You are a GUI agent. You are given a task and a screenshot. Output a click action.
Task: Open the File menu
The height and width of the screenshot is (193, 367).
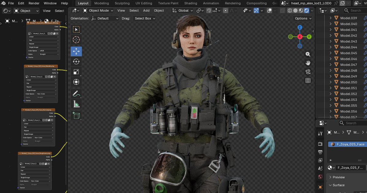click(11, 3)
